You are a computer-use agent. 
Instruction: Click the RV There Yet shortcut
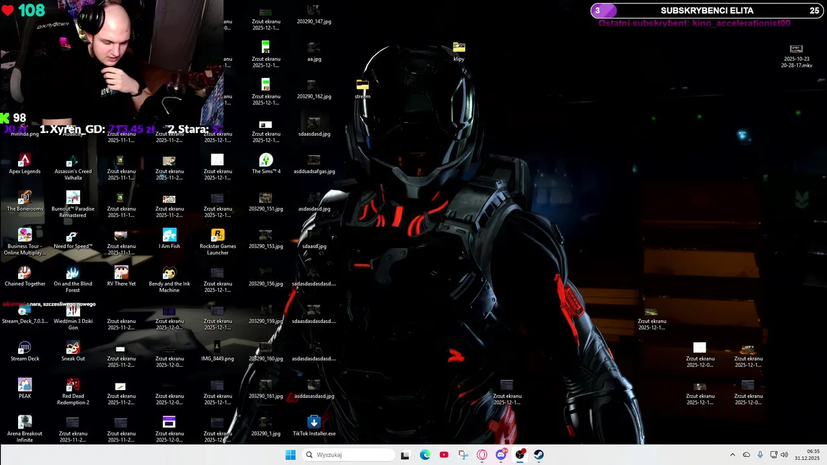[121, 276]
